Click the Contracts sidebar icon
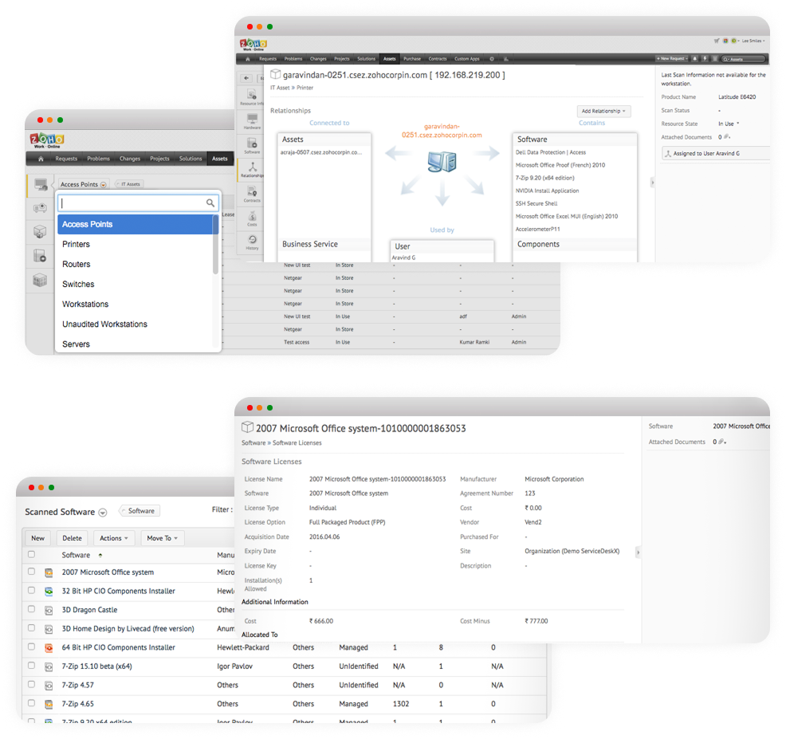786x739 pixels. click(x=252, y=194)
